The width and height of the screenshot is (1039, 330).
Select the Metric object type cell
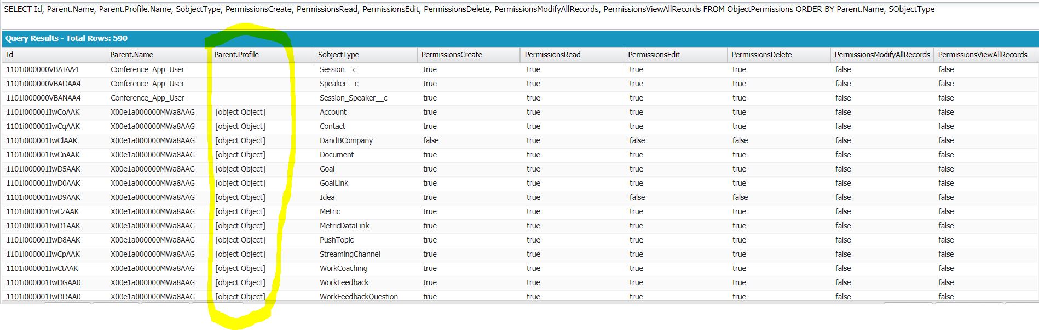tap(330, 211)
